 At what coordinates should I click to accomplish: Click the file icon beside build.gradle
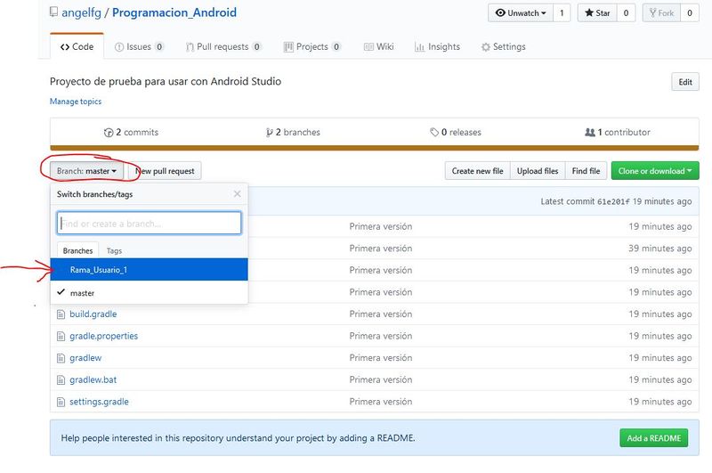(61, 314)
